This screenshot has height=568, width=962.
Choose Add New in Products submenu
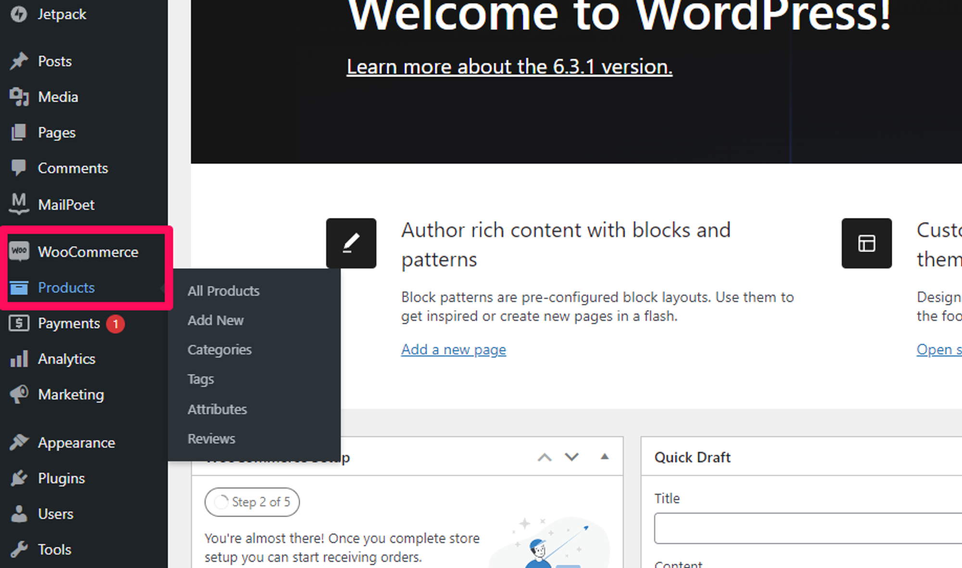[215, 320]
